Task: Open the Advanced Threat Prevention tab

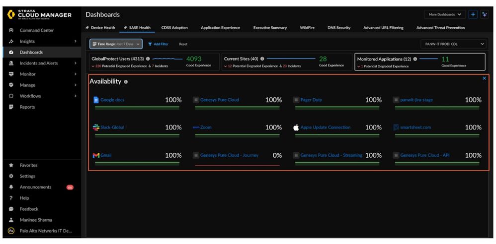Action: click(x=441, y=28)
